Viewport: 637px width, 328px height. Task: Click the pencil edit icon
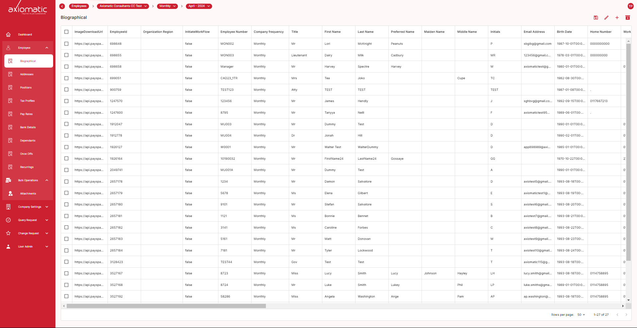(606, 18)
